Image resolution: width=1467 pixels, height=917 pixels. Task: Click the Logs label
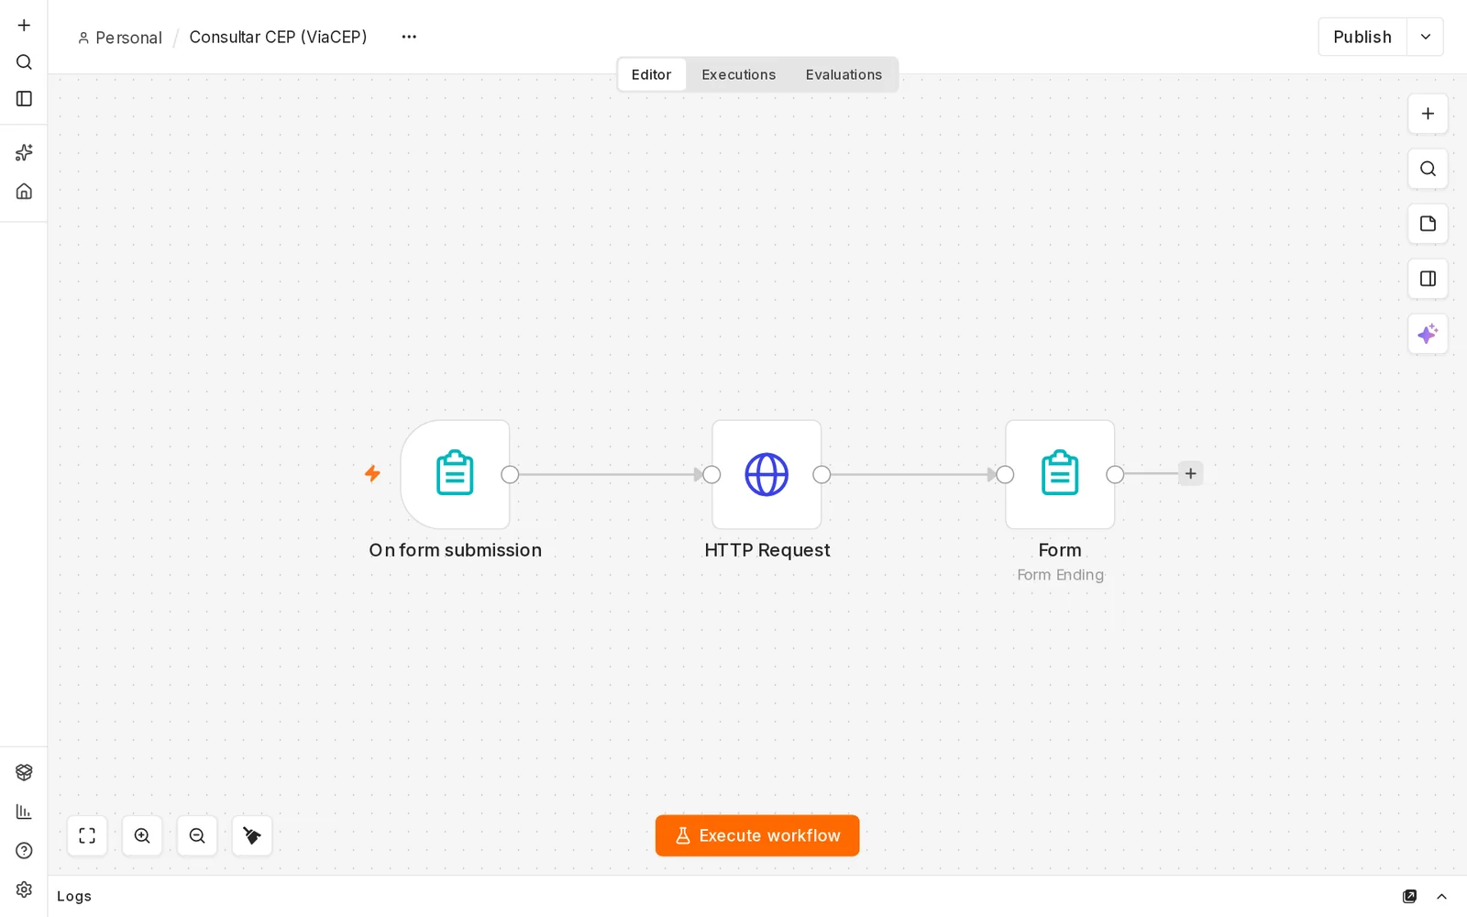(x=74, y=896)
